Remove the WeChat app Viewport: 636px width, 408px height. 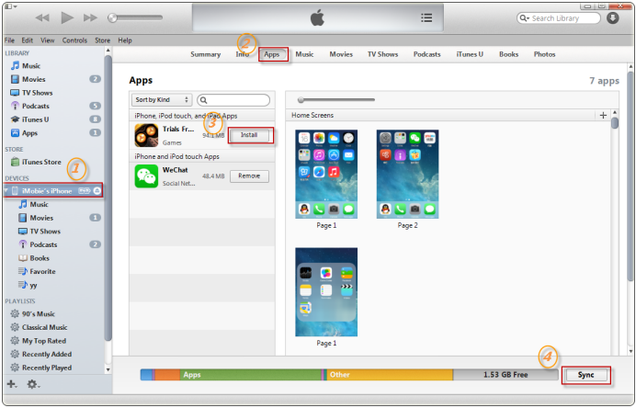(249, 176)
